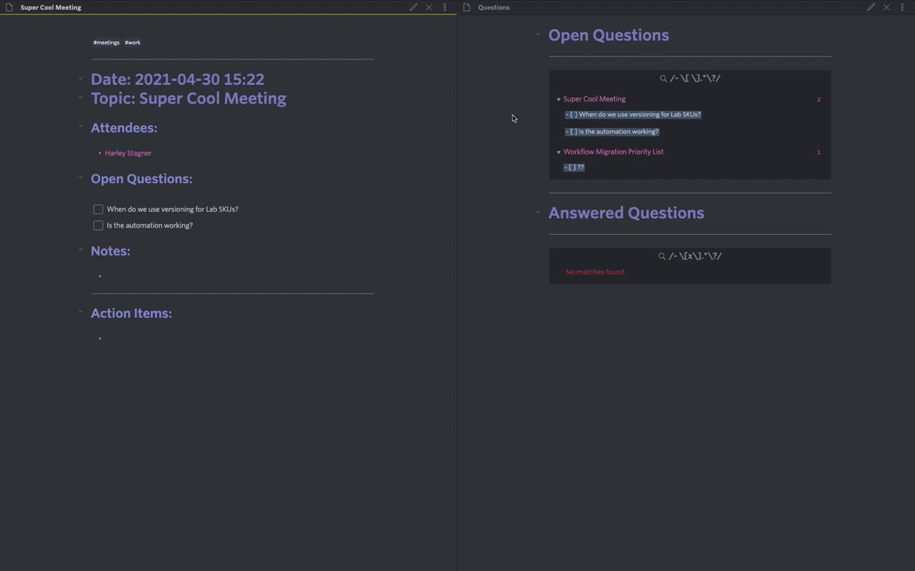This screenshot has width=915, height=571.
Task: Collapse the Workflow Migration Priority List results group
Action: coord(558,152)
